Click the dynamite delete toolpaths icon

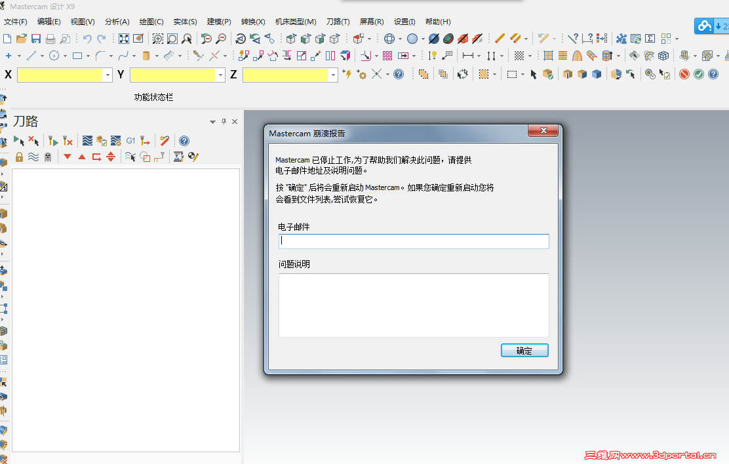164,141
